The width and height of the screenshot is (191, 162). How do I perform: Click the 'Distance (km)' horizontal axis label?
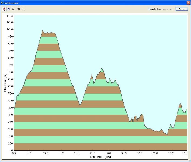pyautogui.click(x=100, y=157)
